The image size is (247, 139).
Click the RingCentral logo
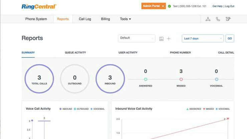(39, 6)
